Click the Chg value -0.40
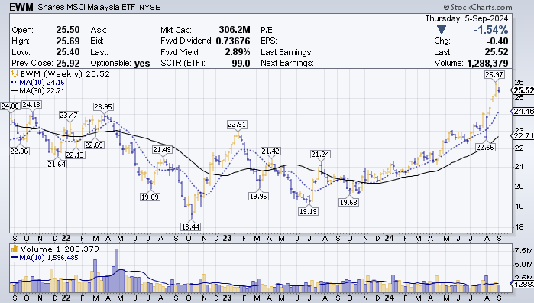This screenshot has width=534, height=303. tap(497, 41)
